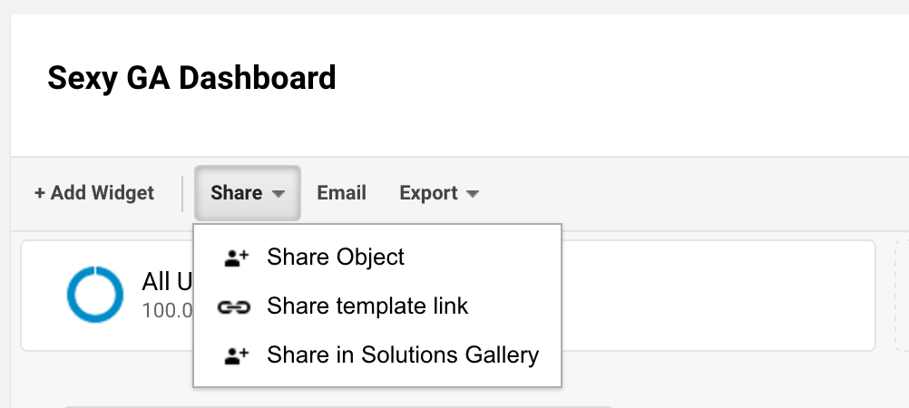
Task: Click the chain link icon for template link
Action: pos(234,307)
